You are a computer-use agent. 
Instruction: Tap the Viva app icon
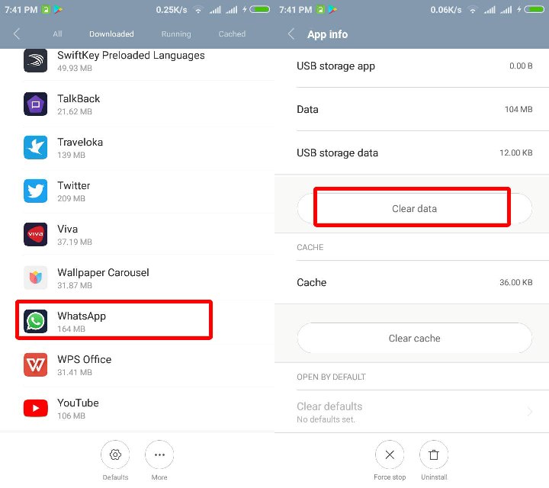35,234
